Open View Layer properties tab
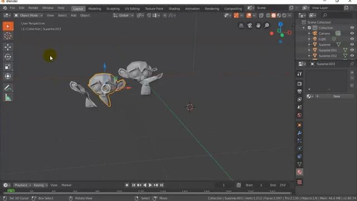 pyautogui.click(x=300, y=99)
